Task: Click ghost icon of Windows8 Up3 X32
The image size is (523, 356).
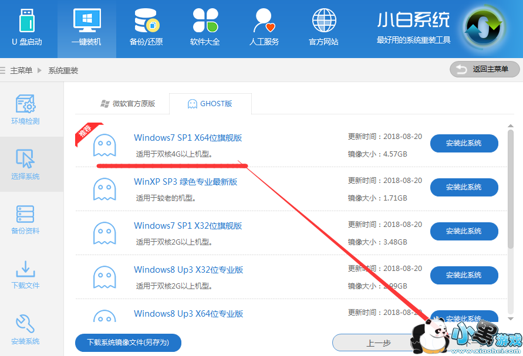Action: click(x=104, y=277)
